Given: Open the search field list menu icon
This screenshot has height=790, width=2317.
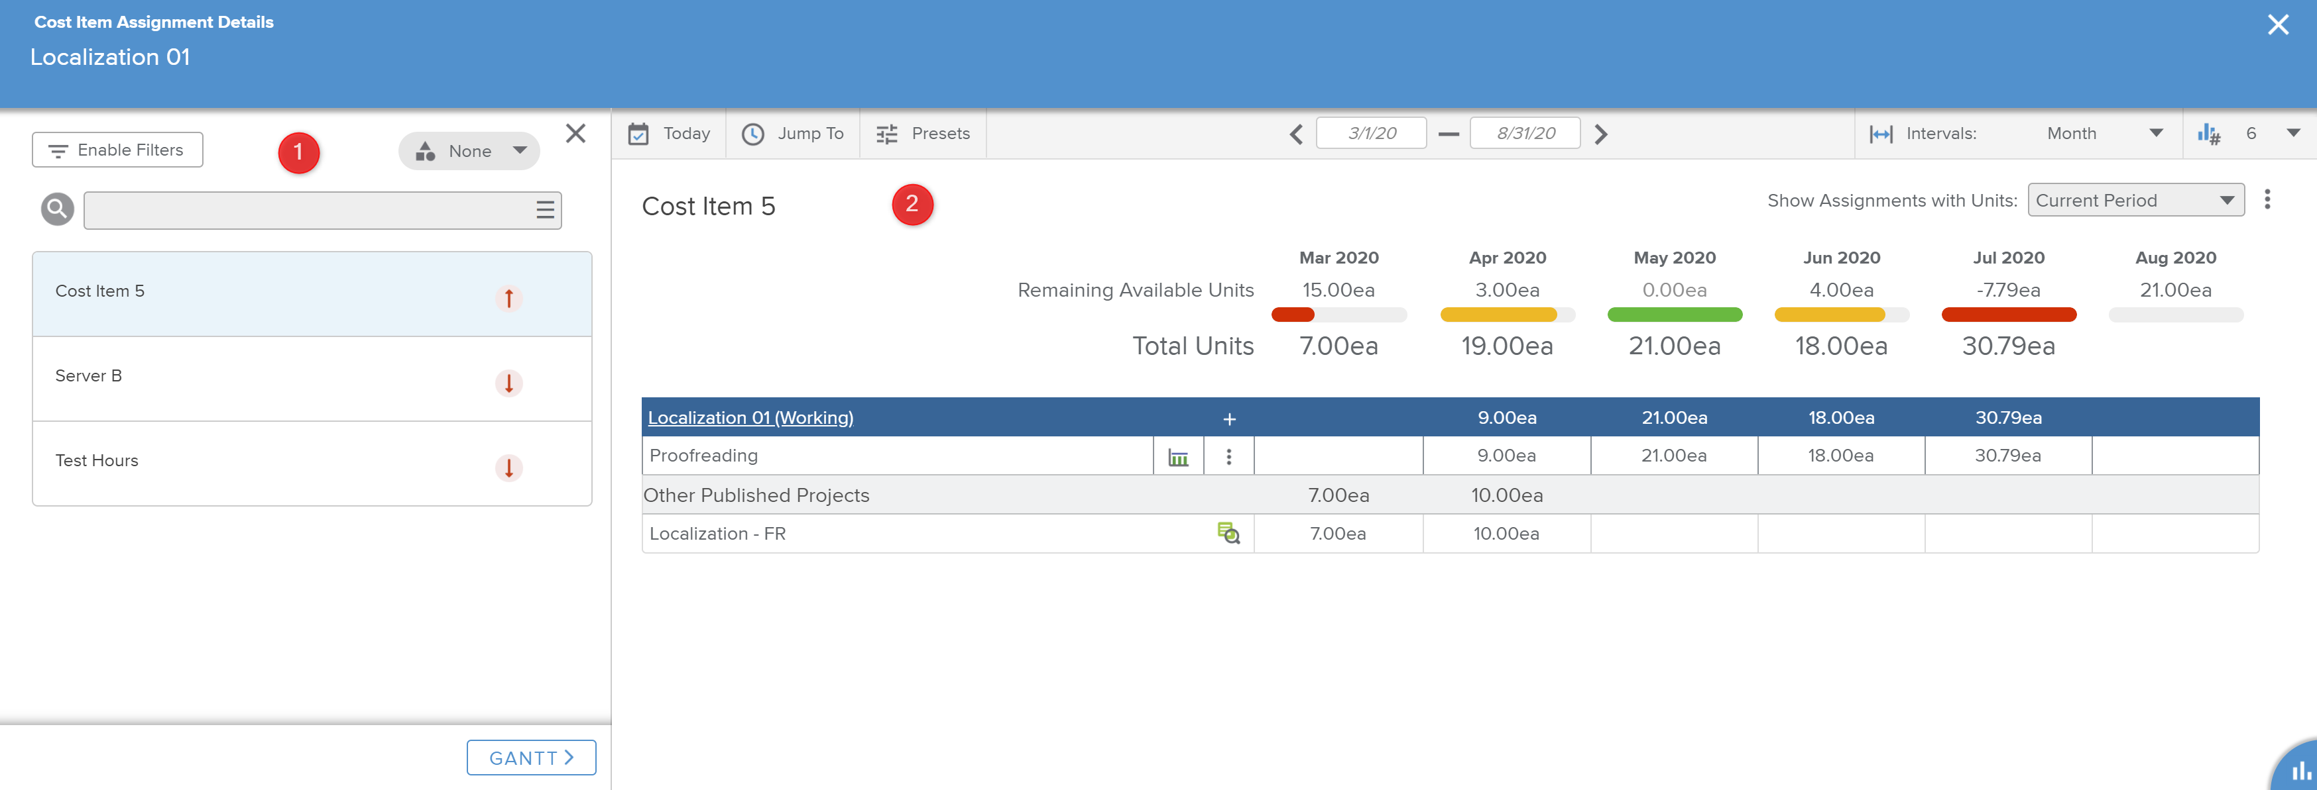Looking at the screenshot, I should coord(544,211).
